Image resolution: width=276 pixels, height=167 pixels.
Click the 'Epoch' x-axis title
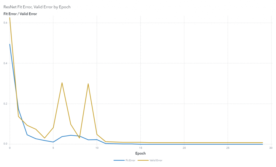pyautogui.click(x=140, y=153)
